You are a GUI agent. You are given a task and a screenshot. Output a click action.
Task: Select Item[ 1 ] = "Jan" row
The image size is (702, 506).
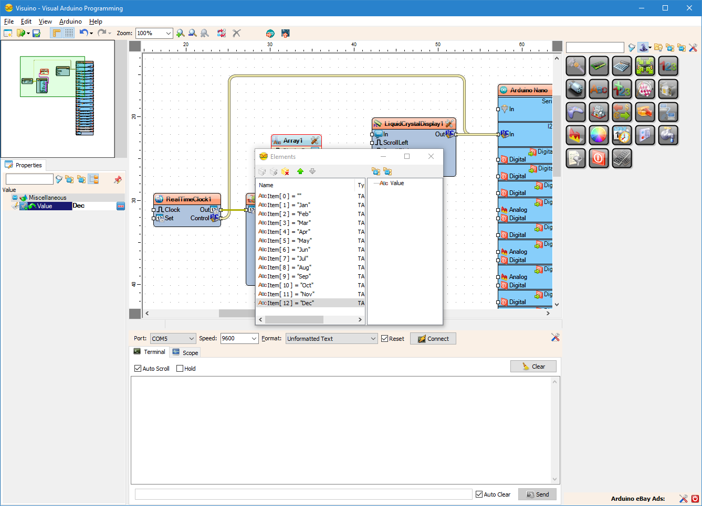point(310,205)
